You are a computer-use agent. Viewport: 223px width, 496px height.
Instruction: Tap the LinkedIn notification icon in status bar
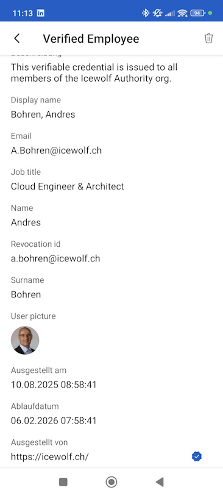[x=40, y=13]
